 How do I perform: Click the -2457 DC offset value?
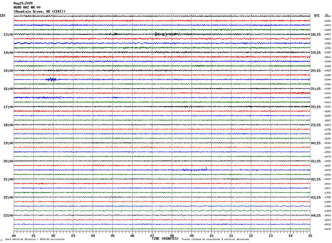click(328, 34)
